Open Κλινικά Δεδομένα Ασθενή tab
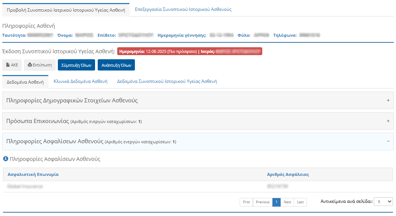The width and height of the screenshot is (396, 216). tap(80, 81)
